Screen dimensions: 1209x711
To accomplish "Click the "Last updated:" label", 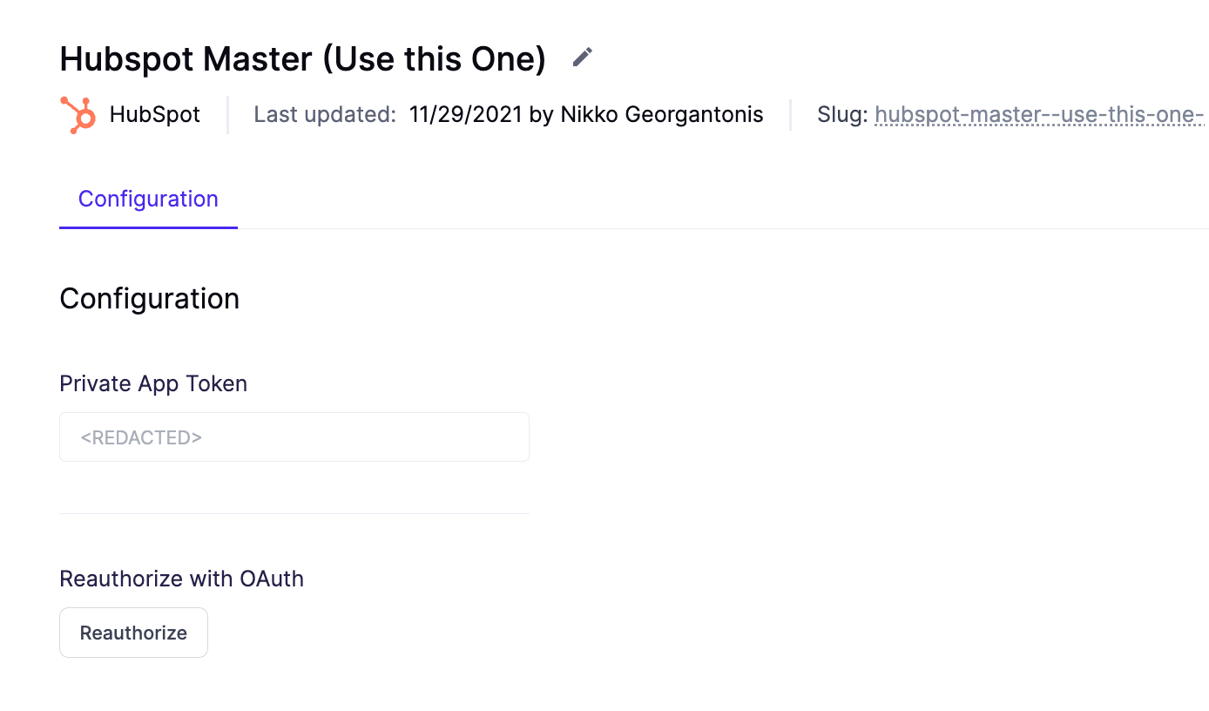I will click(325, 115).
